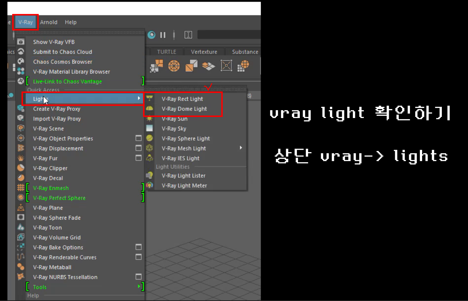The height and width of the screenshot is (301, 468).
Task: Open V-Ray Displacement option box
Action: (x=138, y=148)
